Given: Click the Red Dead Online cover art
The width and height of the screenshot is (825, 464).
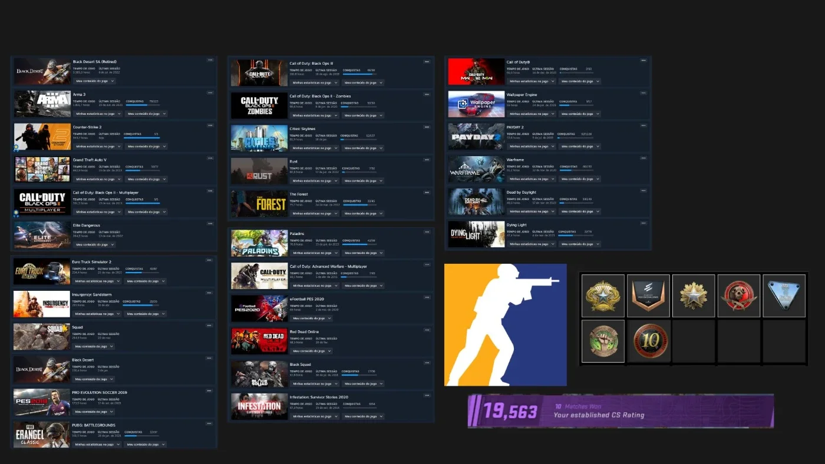Looking at the screenshot, I should click(x=259, y=341).
